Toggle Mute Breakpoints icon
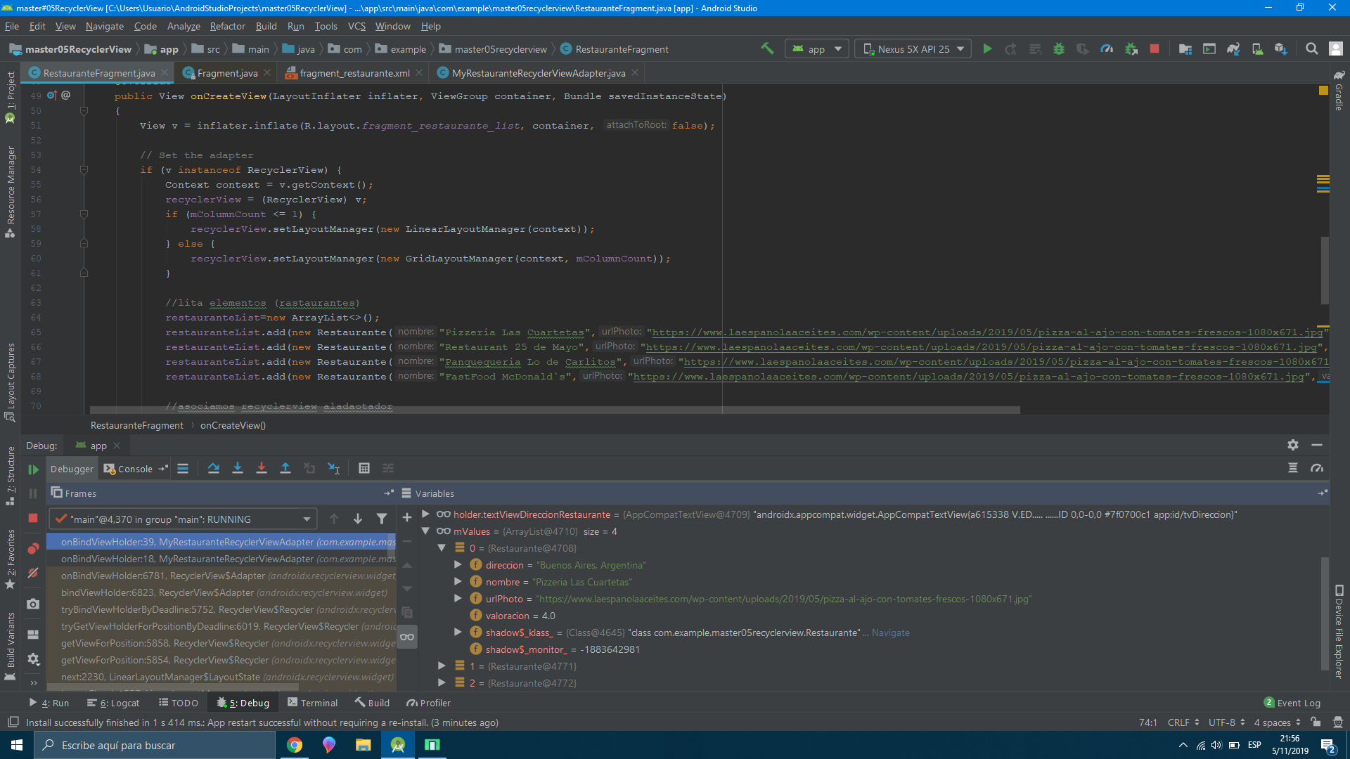 (33, 573)
